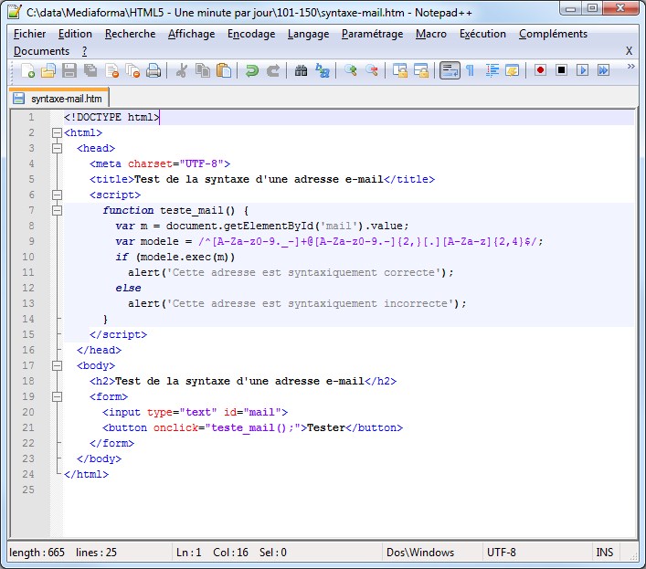Start macro recording with red circle icon
The width and height of the screenshot is (646, 569).
click(x=540, y=70)
